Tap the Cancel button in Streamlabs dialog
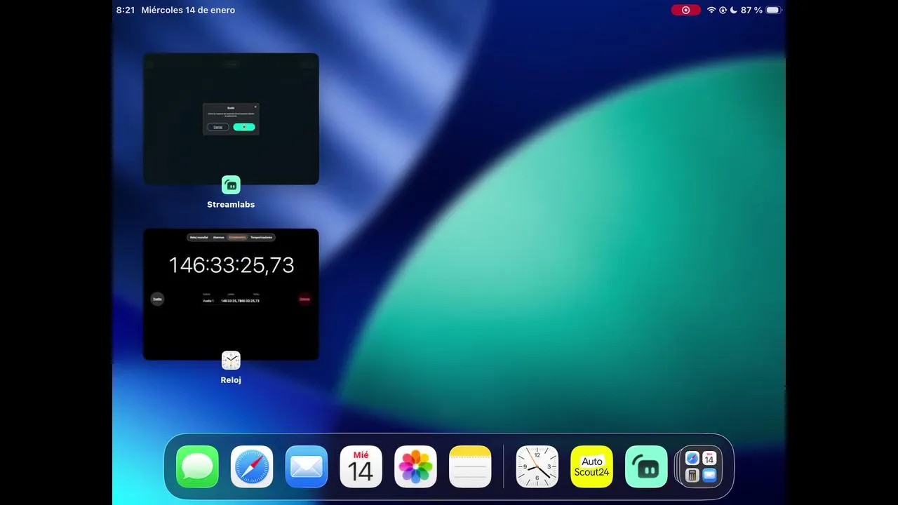This screenshot has height=505, width=898. click(218, 127)
